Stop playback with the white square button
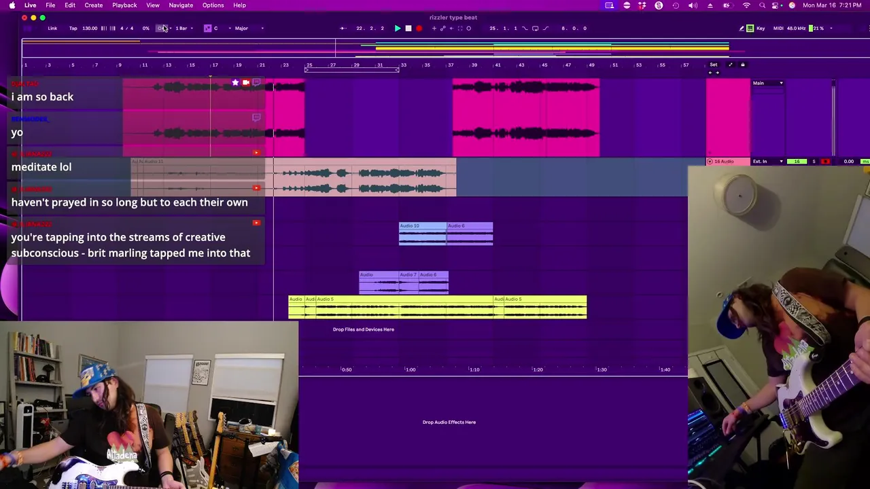 click(x=408, y=29)
